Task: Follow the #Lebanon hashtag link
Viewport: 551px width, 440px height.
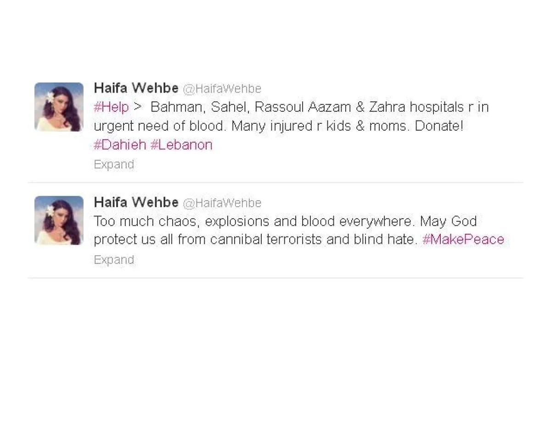Action: tap(181, 145)
